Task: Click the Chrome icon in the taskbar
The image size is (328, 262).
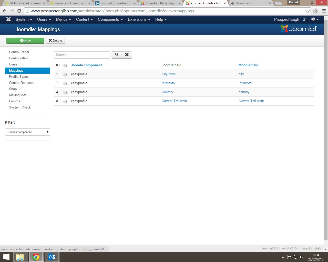Action: click(x=36, y=257)
